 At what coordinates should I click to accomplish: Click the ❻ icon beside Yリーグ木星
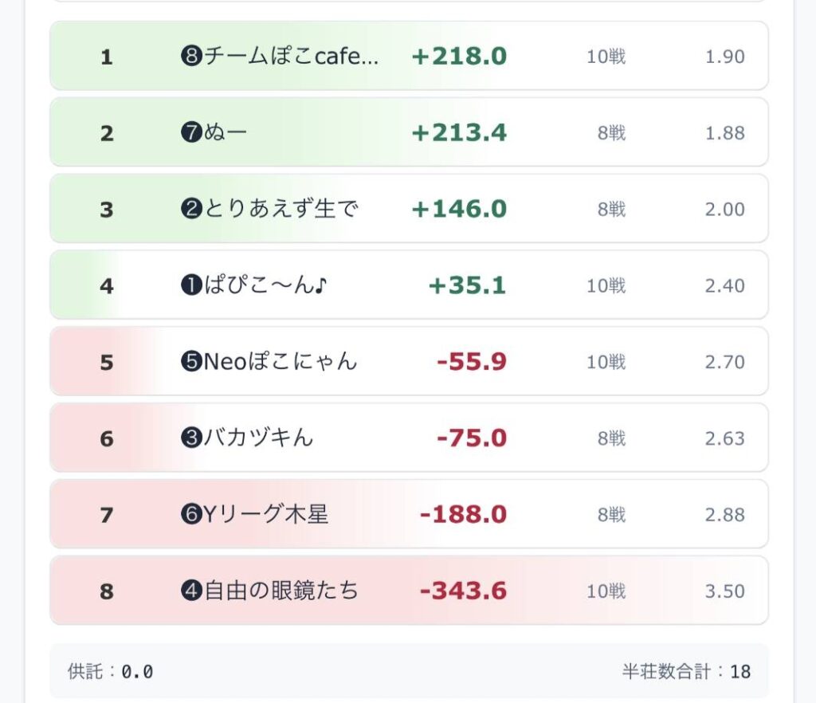tap(192, 515)
